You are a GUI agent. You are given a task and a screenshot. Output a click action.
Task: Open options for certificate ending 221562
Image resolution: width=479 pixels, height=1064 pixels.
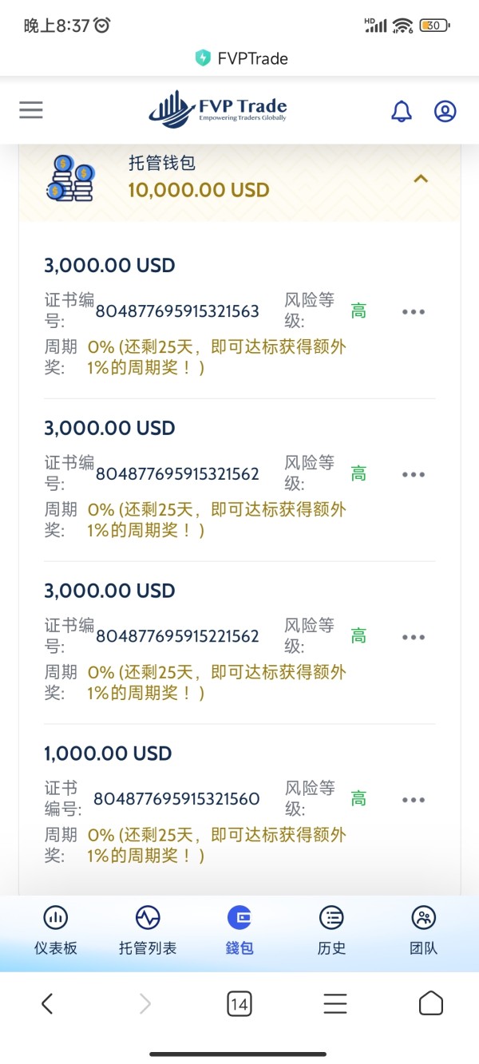pyautogui.click(x=413, y=637)
